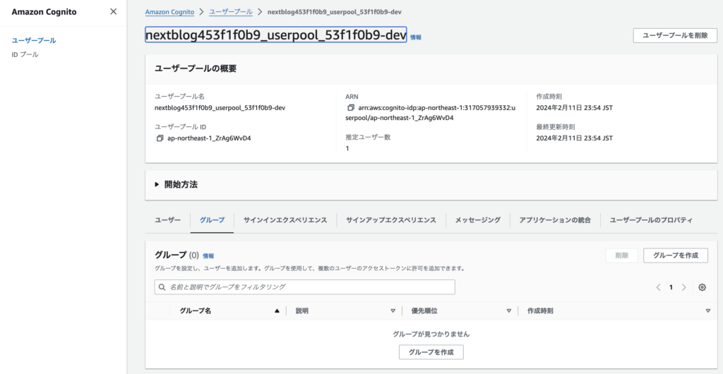Open the メッセージング tab
The width and height of the screenshot is (723, 374).
(478, 220)
